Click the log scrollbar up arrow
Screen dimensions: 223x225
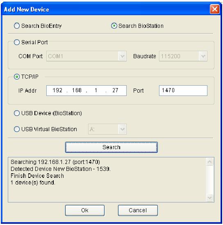209,162
